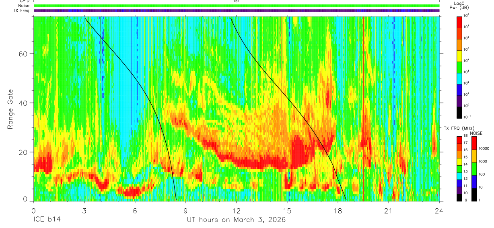
Task: Pick the black bottom segment of TX FRQ colorbar
Action: pyautogui.click(x=459, y=197)
